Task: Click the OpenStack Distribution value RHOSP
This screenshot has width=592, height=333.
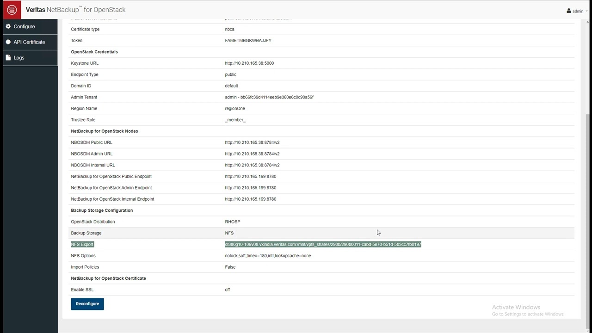Action: [x=232, y=222]
